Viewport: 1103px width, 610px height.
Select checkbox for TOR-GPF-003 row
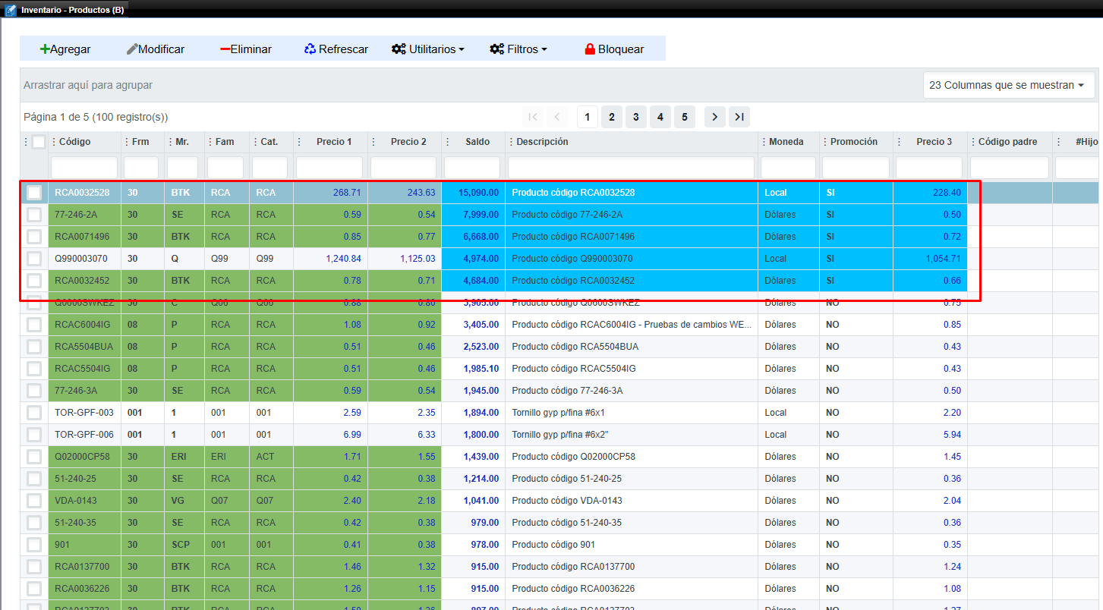tap(34, 413)
